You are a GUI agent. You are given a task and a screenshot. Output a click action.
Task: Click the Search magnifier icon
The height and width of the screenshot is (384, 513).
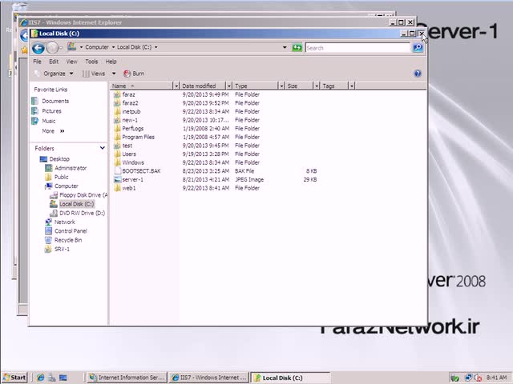418,48
